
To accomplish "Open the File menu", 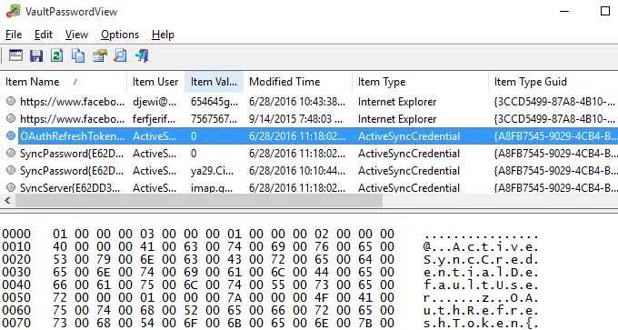I will point(14,35).
